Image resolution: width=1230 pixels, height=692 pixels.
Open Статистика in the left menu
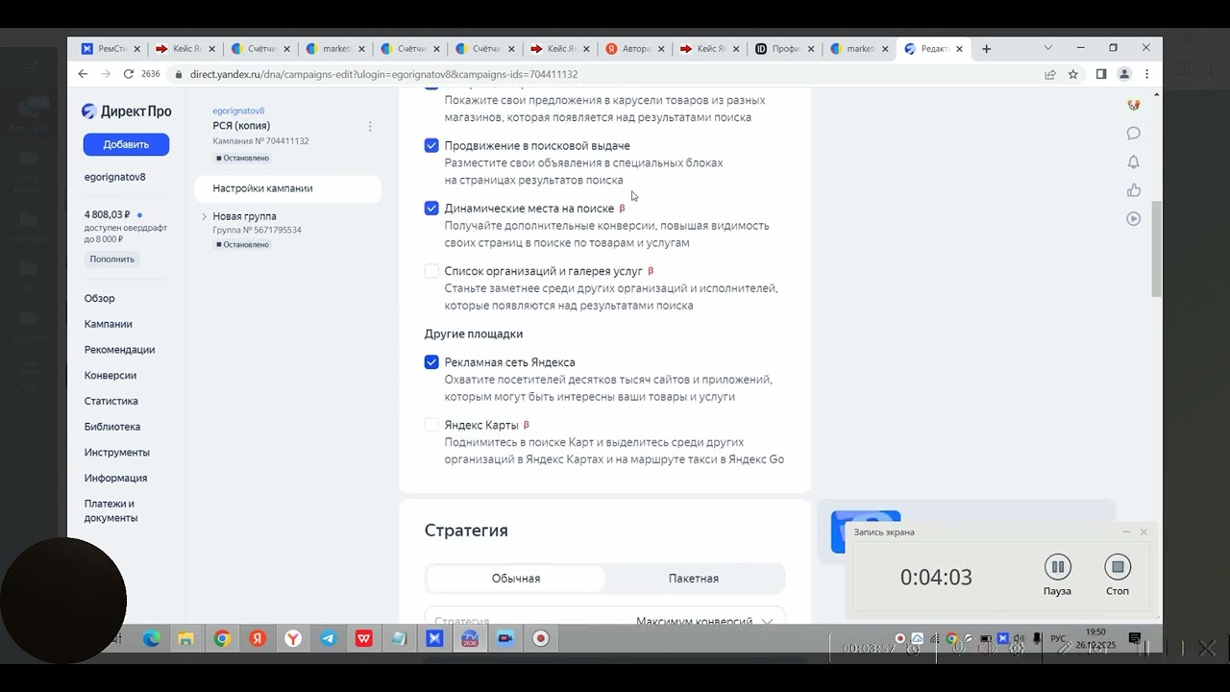pyautogui.click(x=111, y=401)
